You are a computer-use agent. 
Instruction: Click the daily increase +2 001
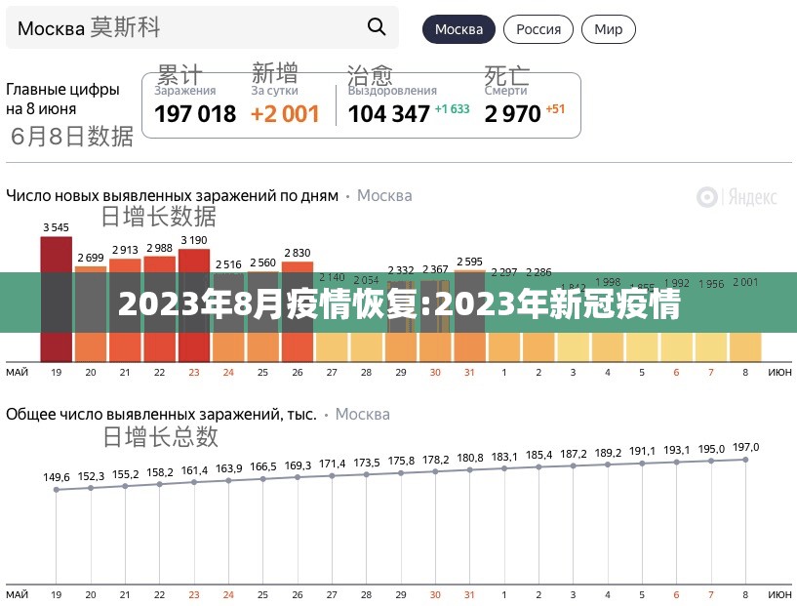pyautogui.click(x=285, y=114)
